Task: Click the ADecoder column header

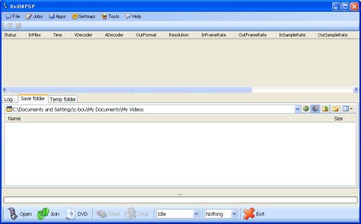Action: coord(118,35)
